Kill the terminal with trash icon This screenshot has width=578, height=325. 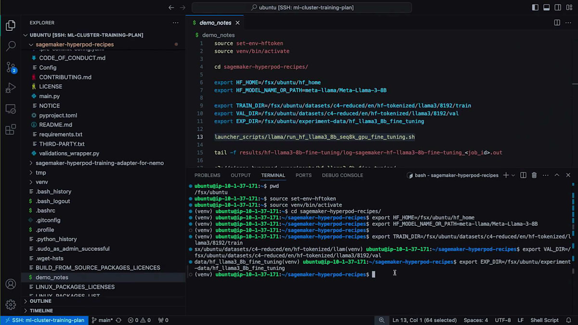[x=534, y=175]
